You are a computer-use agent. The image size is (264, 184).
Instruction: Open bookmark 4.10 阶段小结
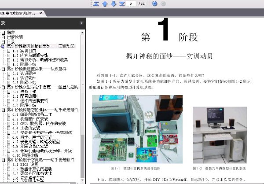[25, 155]
